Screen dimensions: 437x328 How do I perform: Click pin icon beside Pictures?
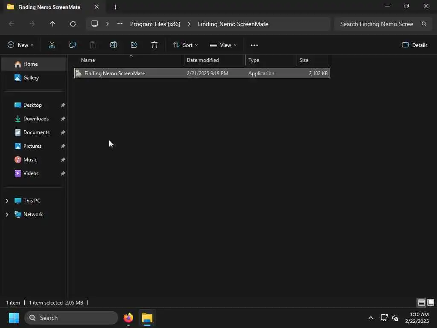coord(63,146)
